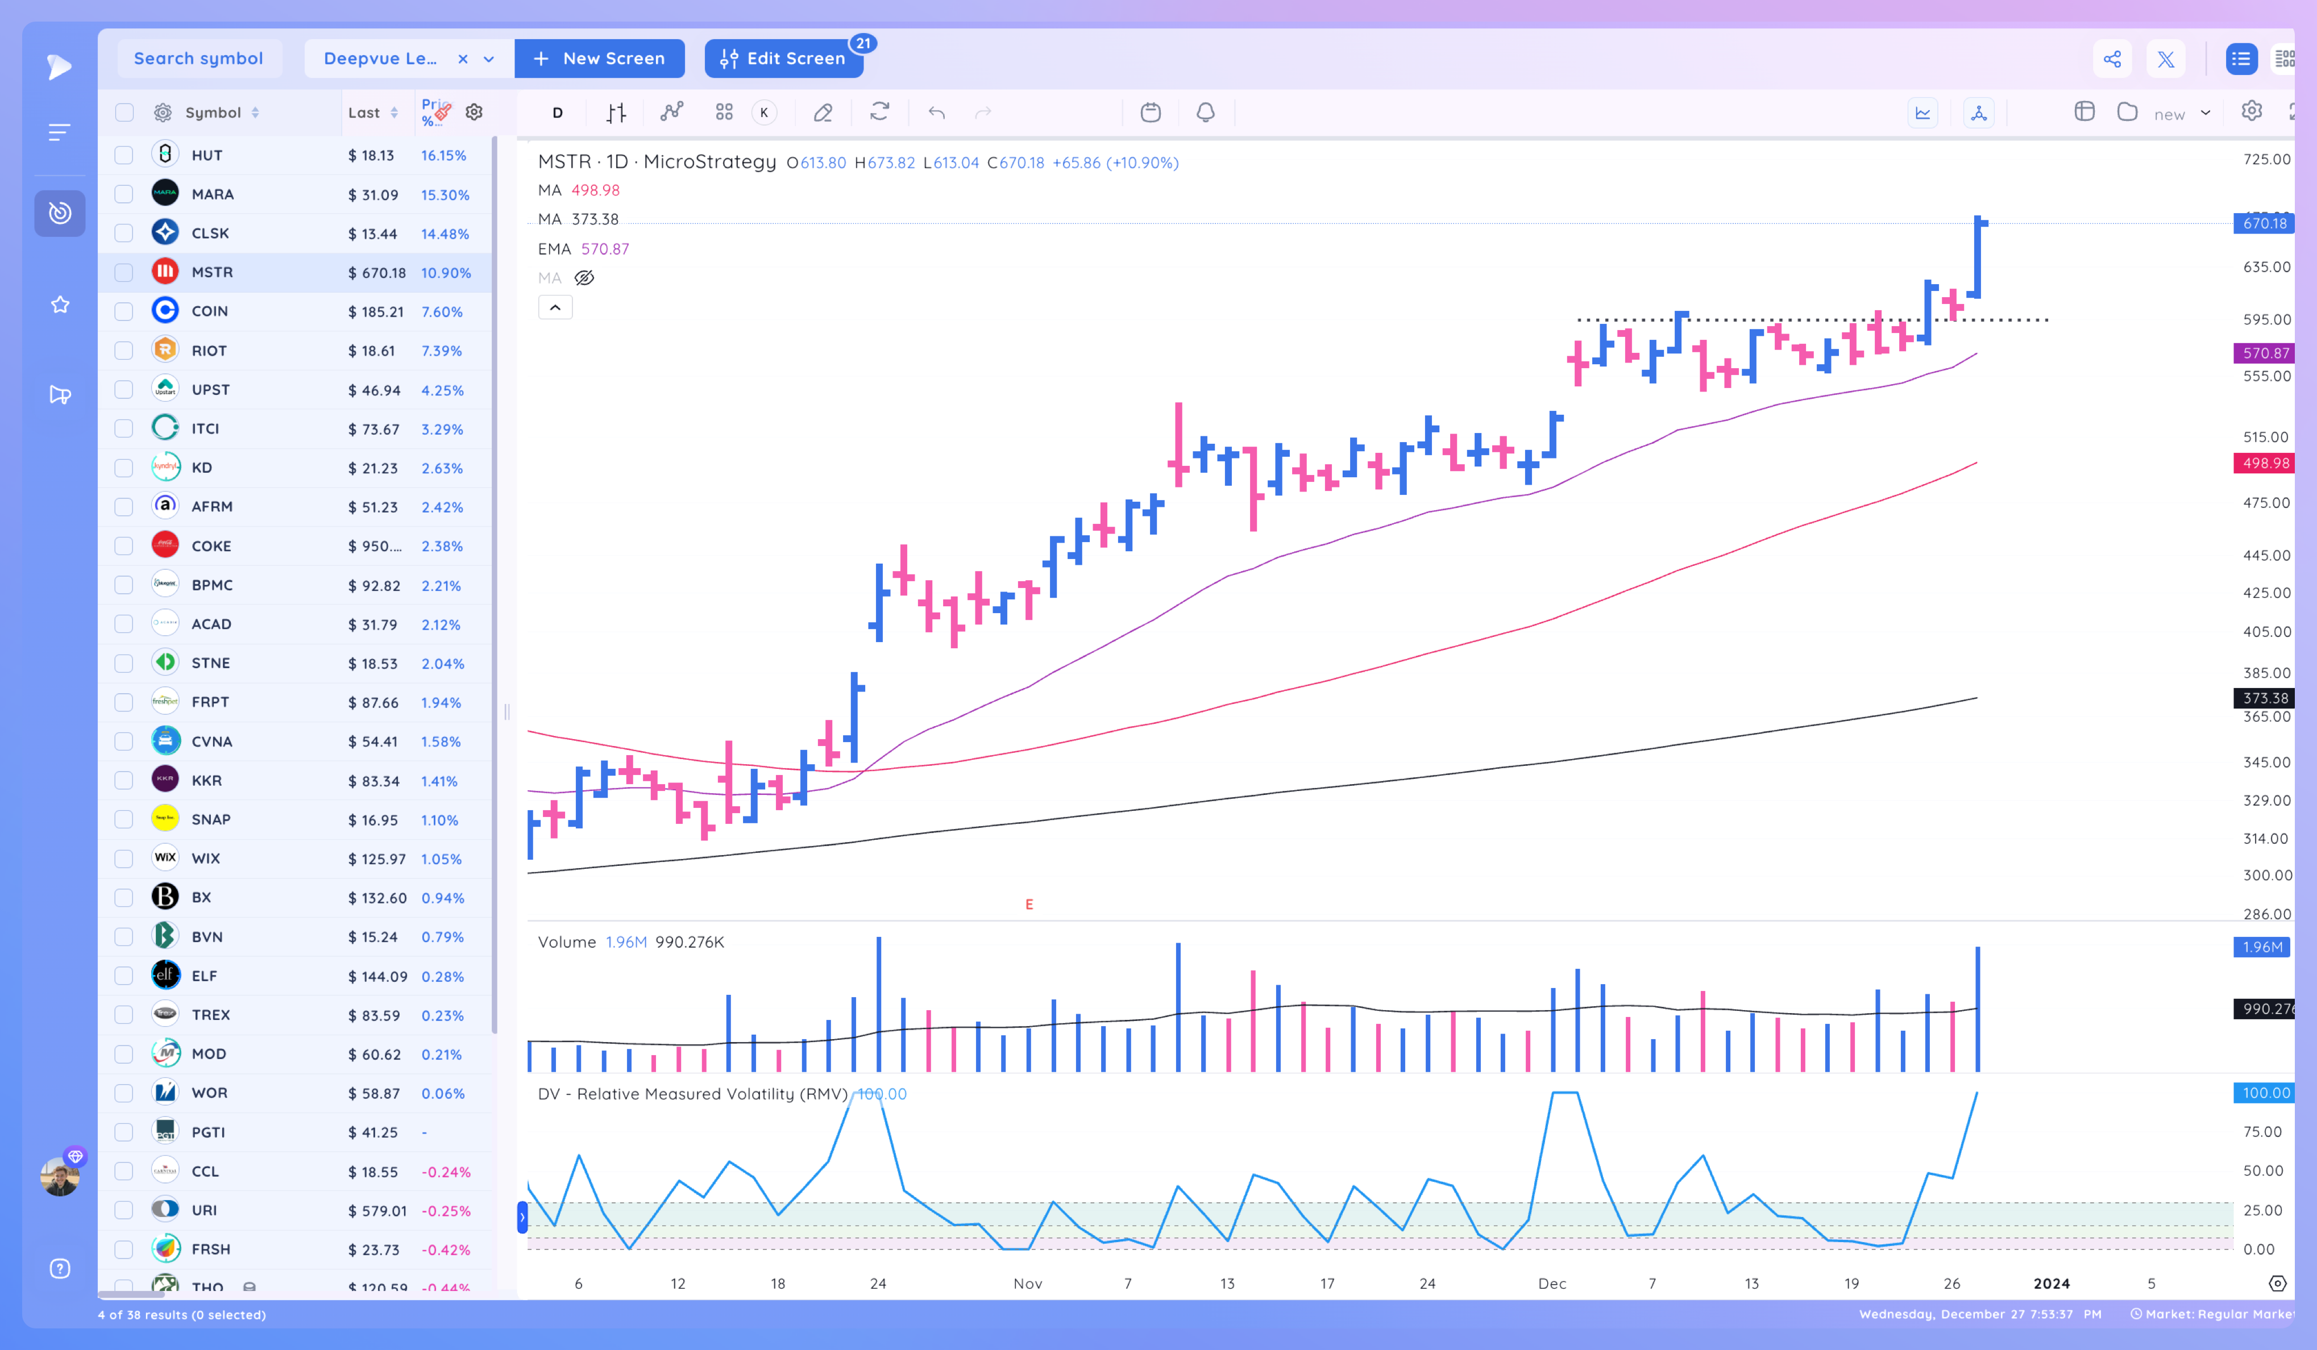The height and width of the screenshot is (1350, 2317).
Task: Click the redo arrow icon
Action: (983, 112)
